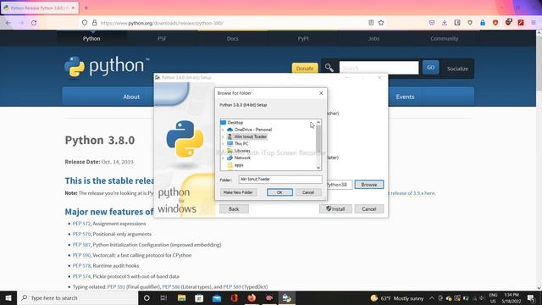Bookmark this page with star icon
The image size is (542, 305).
(381, 23)
